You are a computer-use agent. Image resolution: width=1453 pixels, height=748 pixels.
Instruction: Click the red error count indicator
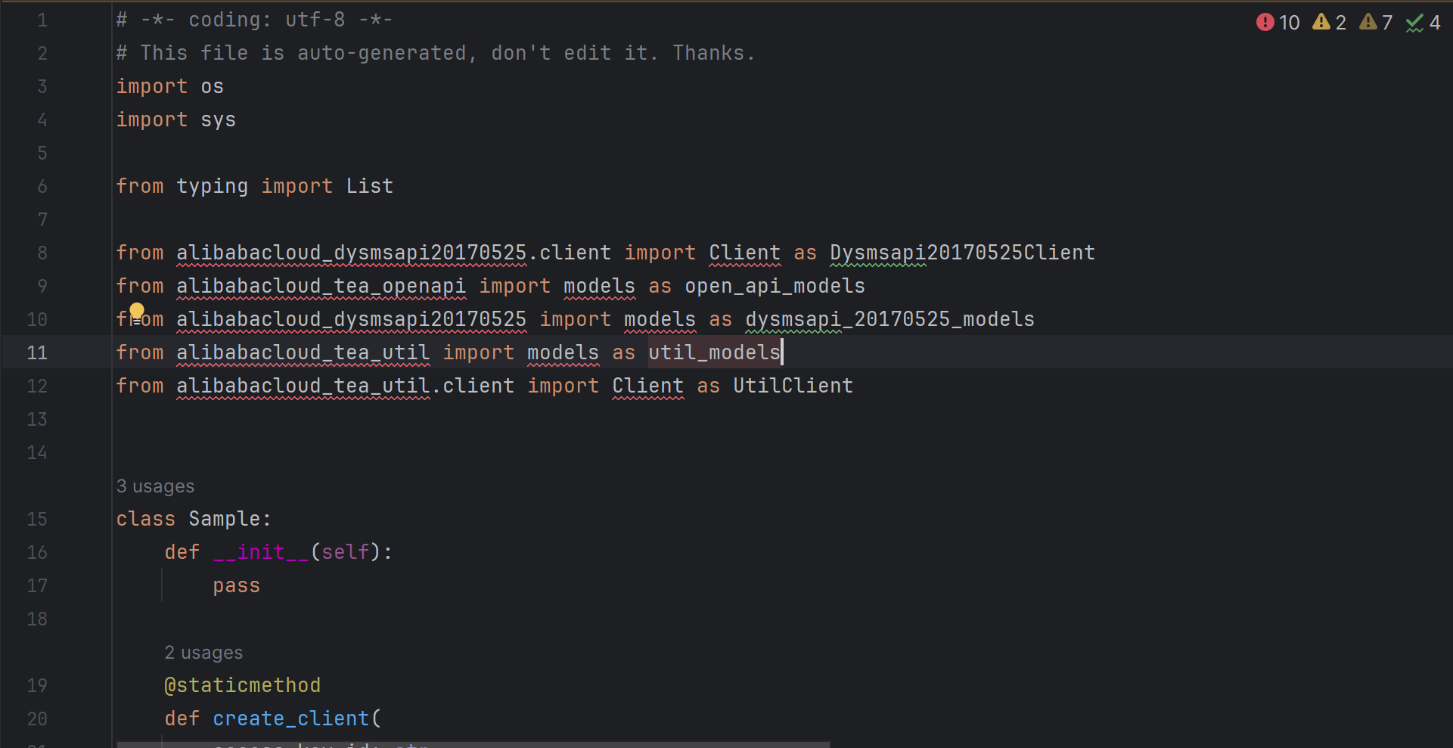[x=1278, y=23]
